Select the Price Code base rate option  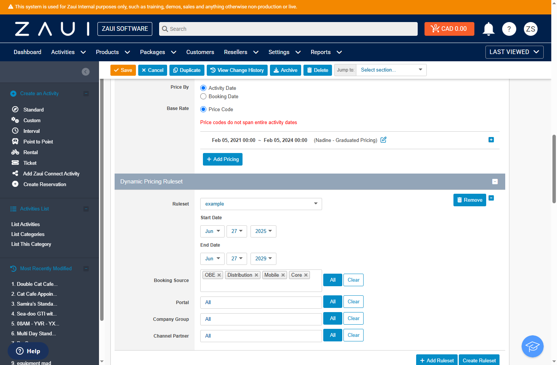(x=203, y=109)
